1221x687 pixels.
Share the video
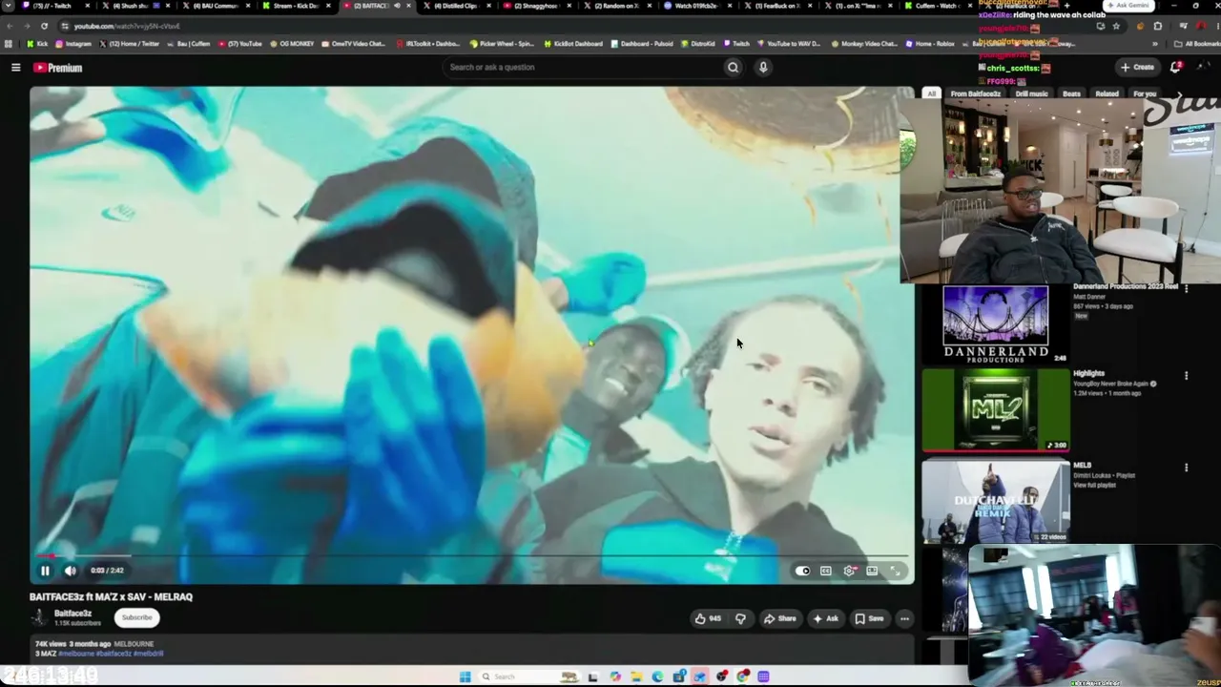779,618
